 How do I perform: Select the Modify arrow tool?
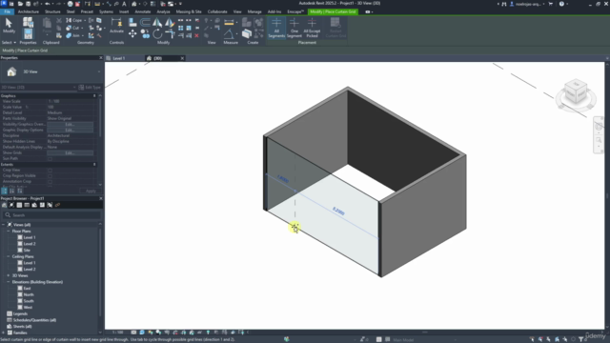pos(9,26)
